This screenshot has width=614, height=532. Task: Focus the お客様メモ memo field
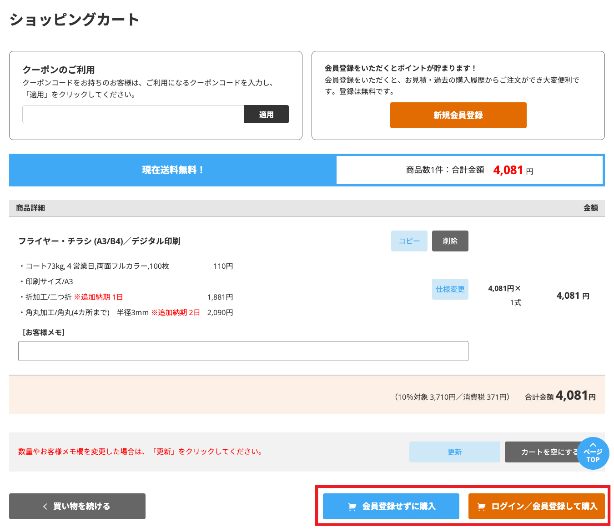click(243, 351)
